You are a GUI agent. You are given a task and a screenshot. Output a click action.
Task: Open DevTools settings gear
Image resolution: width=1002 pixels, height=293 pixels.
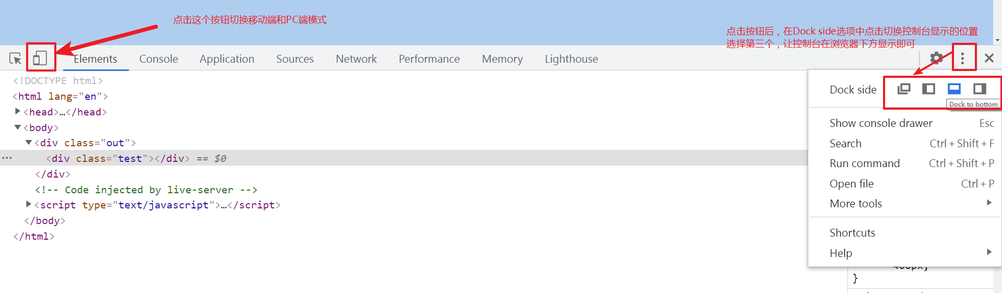click(937, 58)
